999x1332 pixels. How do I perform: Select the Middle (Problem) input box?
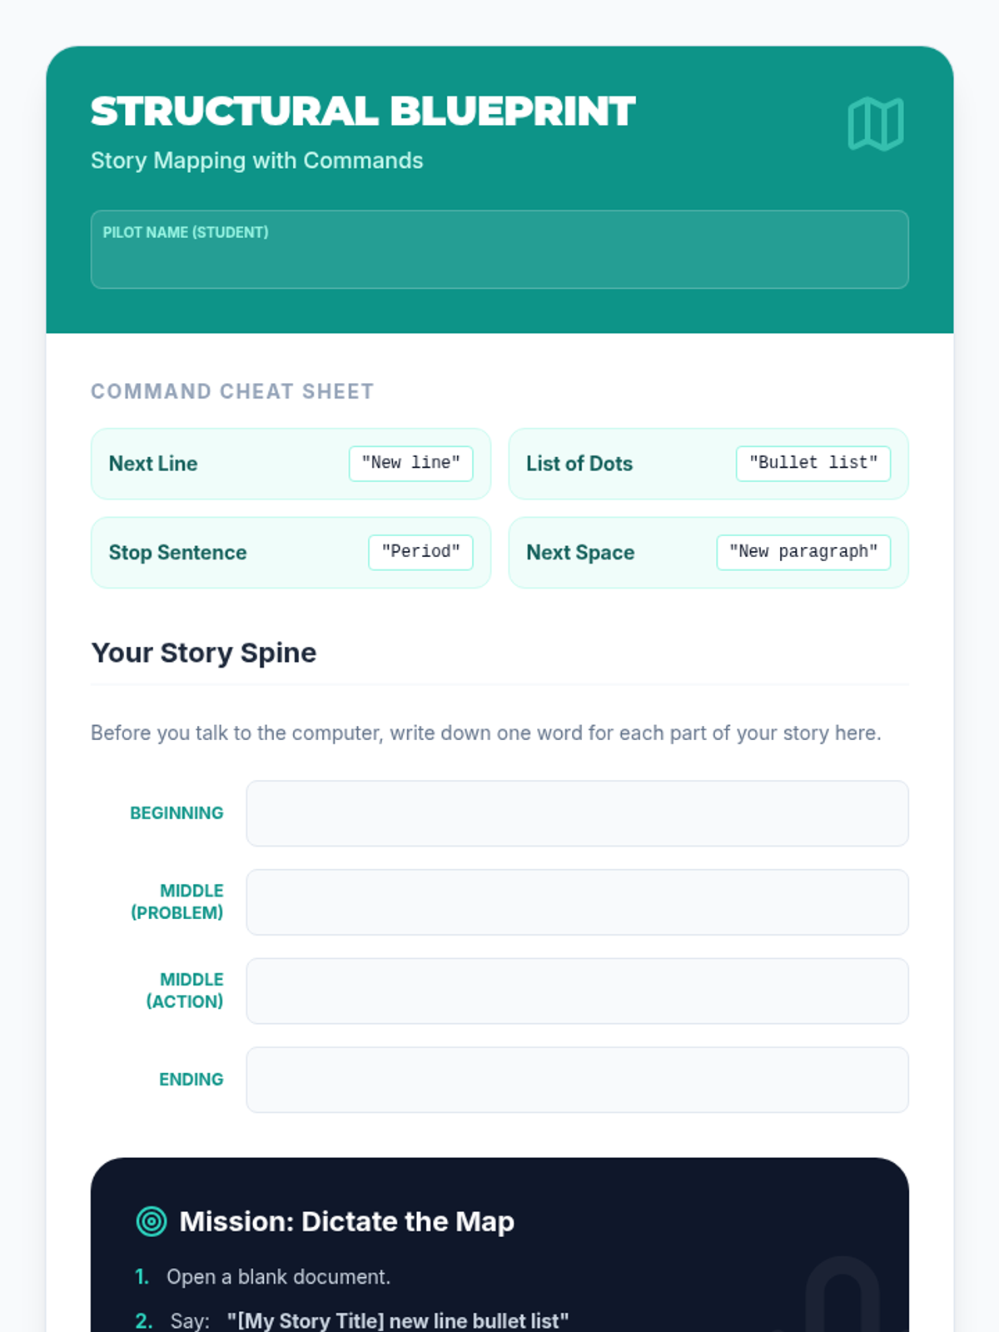577,902
